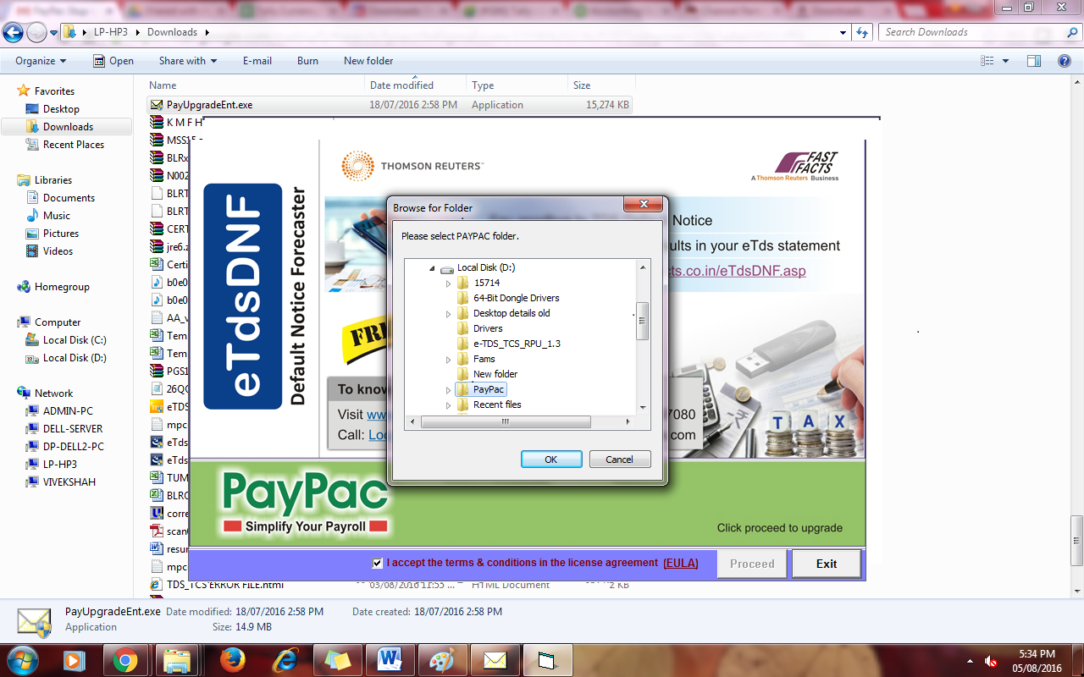
Task: Expand the PayPac folder node
Action: (x=449, y=390)
